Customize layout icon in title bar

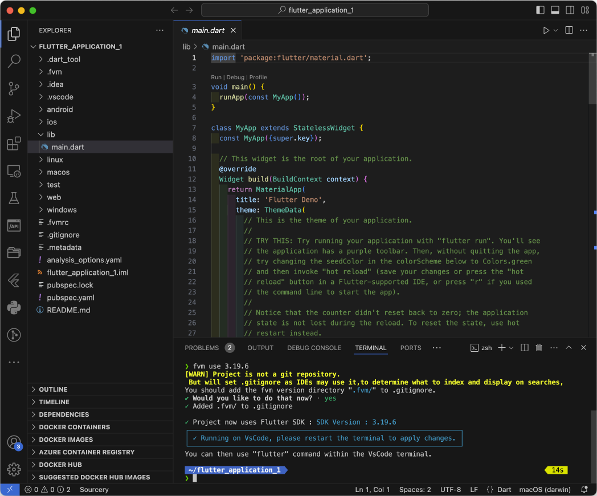pos(585,10)
